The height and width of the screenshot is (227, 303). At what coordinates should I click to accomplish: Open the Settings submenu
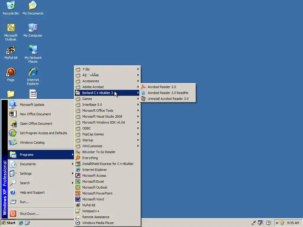click(41, 174)
